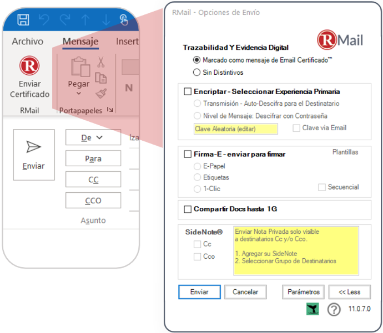Click the Format Painter brush icon

(x=101, y=93)
